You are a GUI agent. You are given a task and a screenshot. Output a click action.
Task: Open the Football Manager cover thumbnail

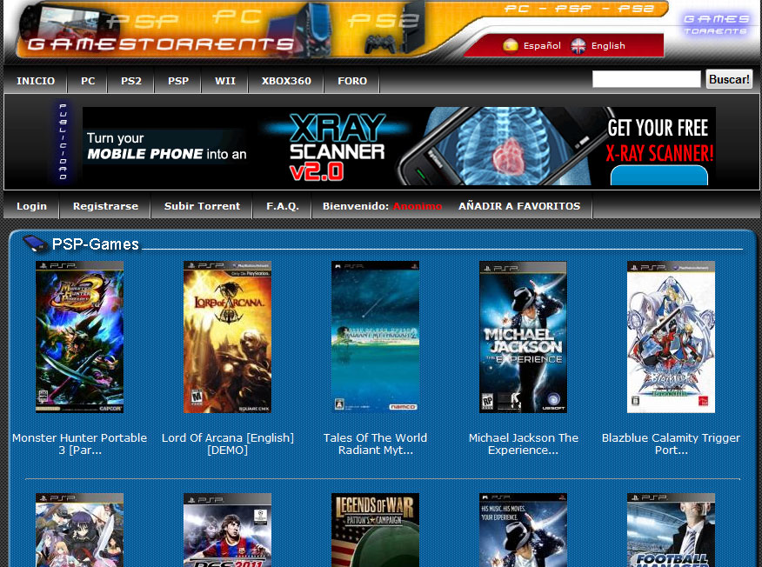pos(672,530)
